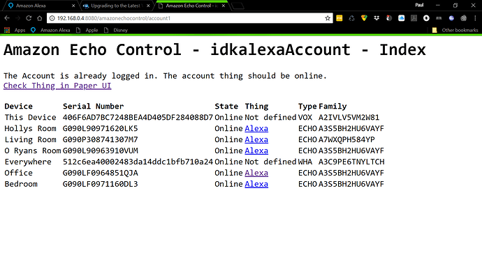Viewport: 482px width, 255px height.
Task: Open Check Thing in Paper UI link
Action: [57, 86]
